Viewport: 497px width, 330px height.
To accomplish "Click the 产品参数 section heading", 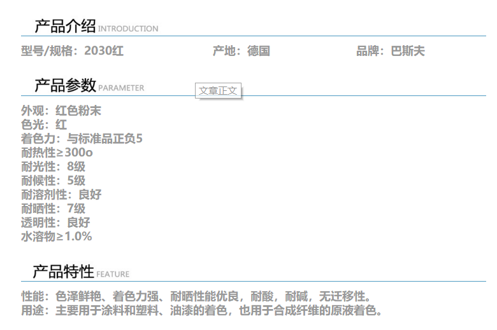I will (x=64, y=86).
